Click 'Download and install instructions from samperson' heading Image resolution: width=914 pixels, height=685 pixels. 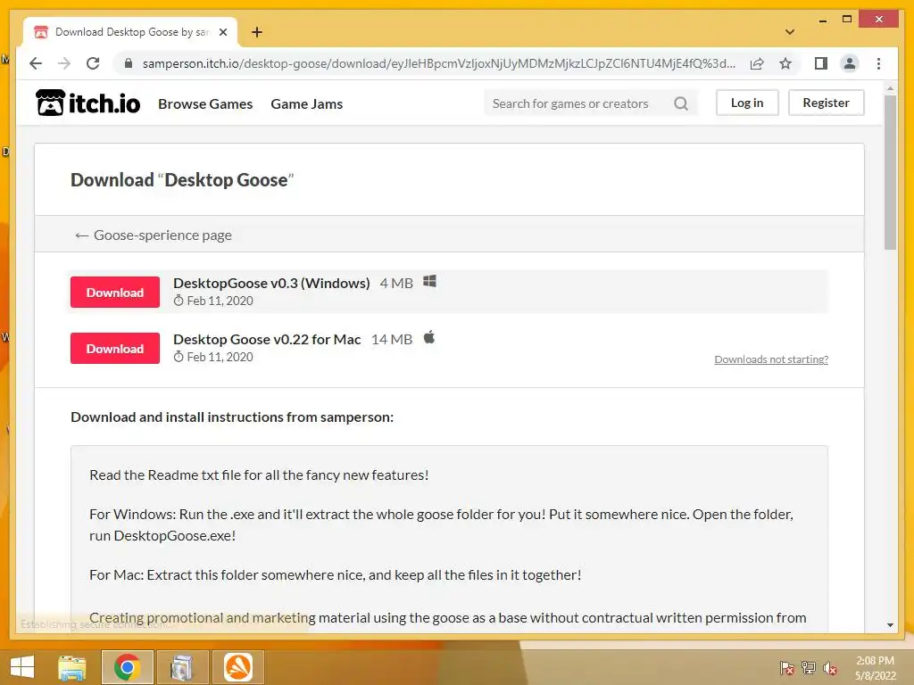pos(232,417)
